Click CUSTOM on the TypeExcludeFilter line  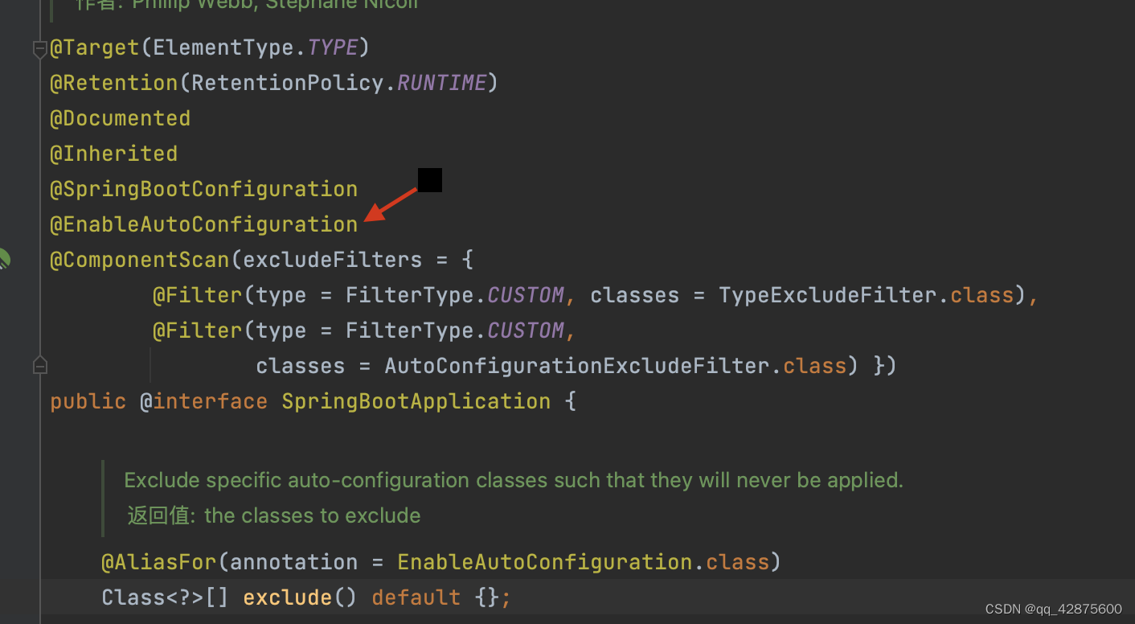526,295
